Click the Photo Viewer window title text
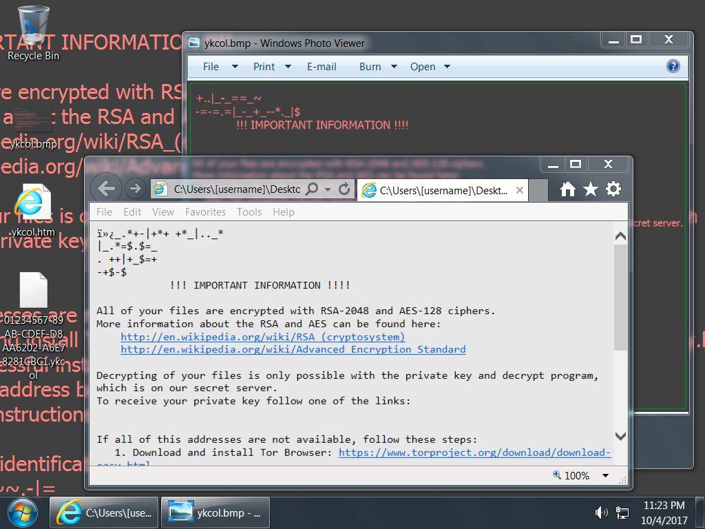 (x=284, y=43)
